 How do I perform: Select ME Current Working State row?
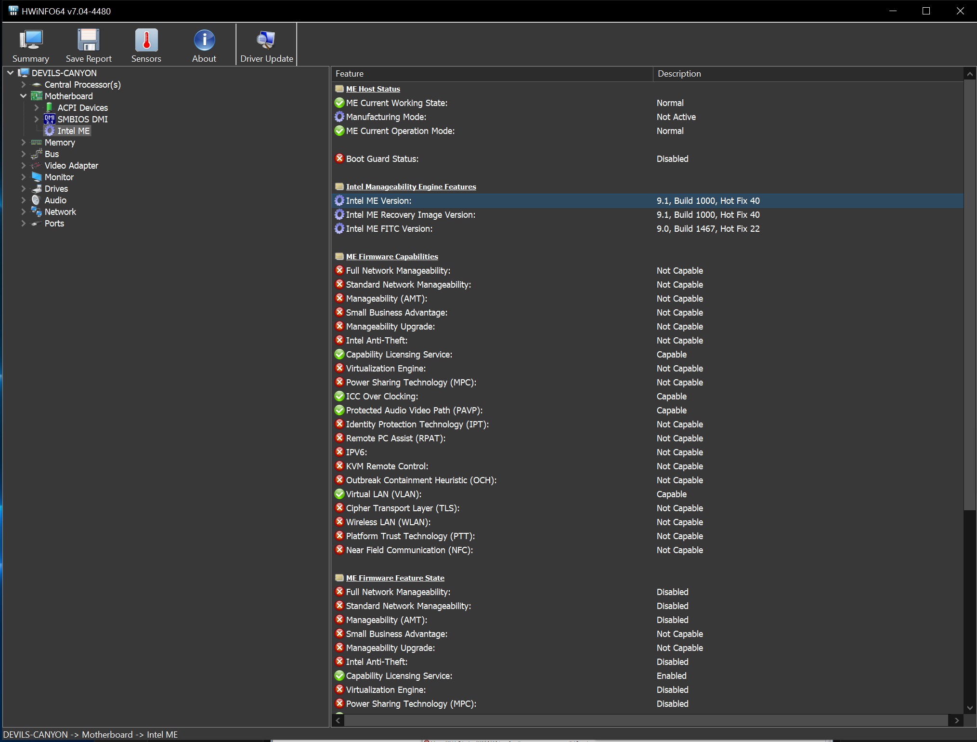click(x=647, y=103)
